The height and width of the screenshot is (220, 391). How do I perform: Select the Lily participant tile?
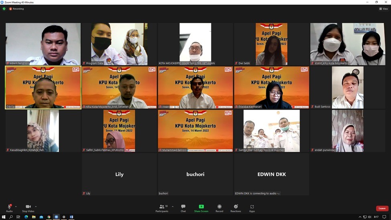tap(119, 174)
